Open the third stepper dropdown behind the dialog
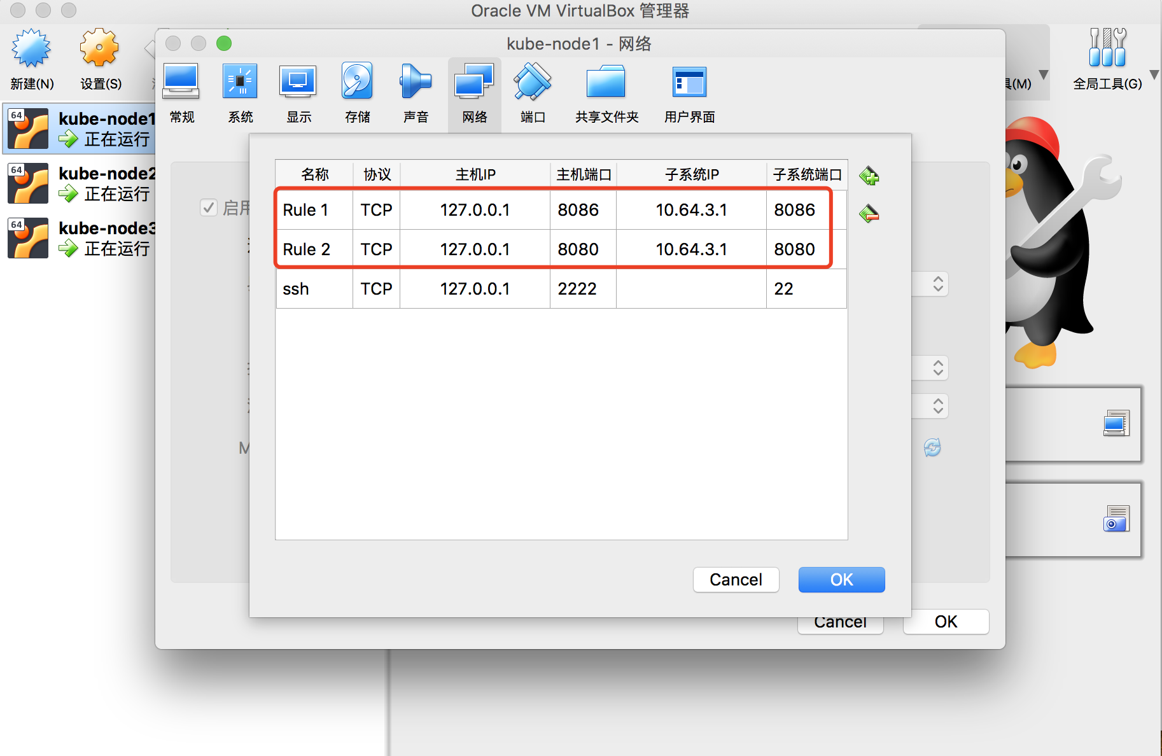The height and width of the screenshot is (756, 1162). tap(938, 406)
